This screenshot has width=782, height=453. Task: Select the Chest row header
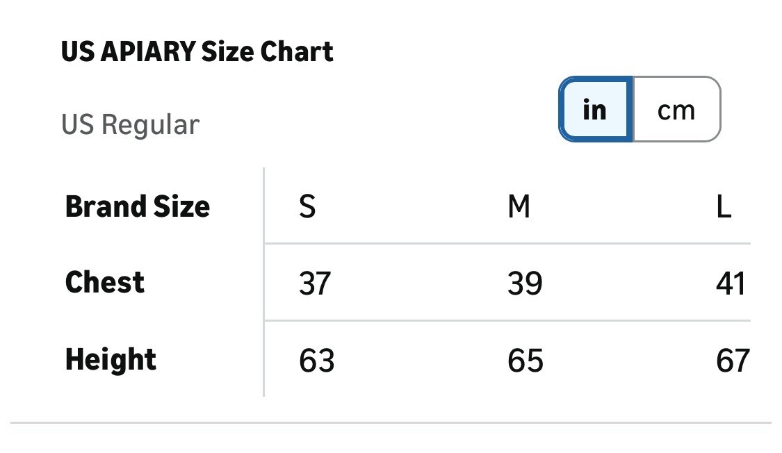tap(105, 282)
